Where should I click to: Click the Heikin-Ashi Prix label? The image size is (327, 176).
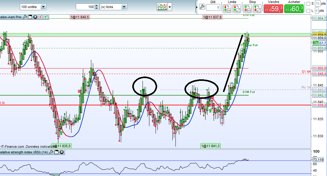coord(11,17)
